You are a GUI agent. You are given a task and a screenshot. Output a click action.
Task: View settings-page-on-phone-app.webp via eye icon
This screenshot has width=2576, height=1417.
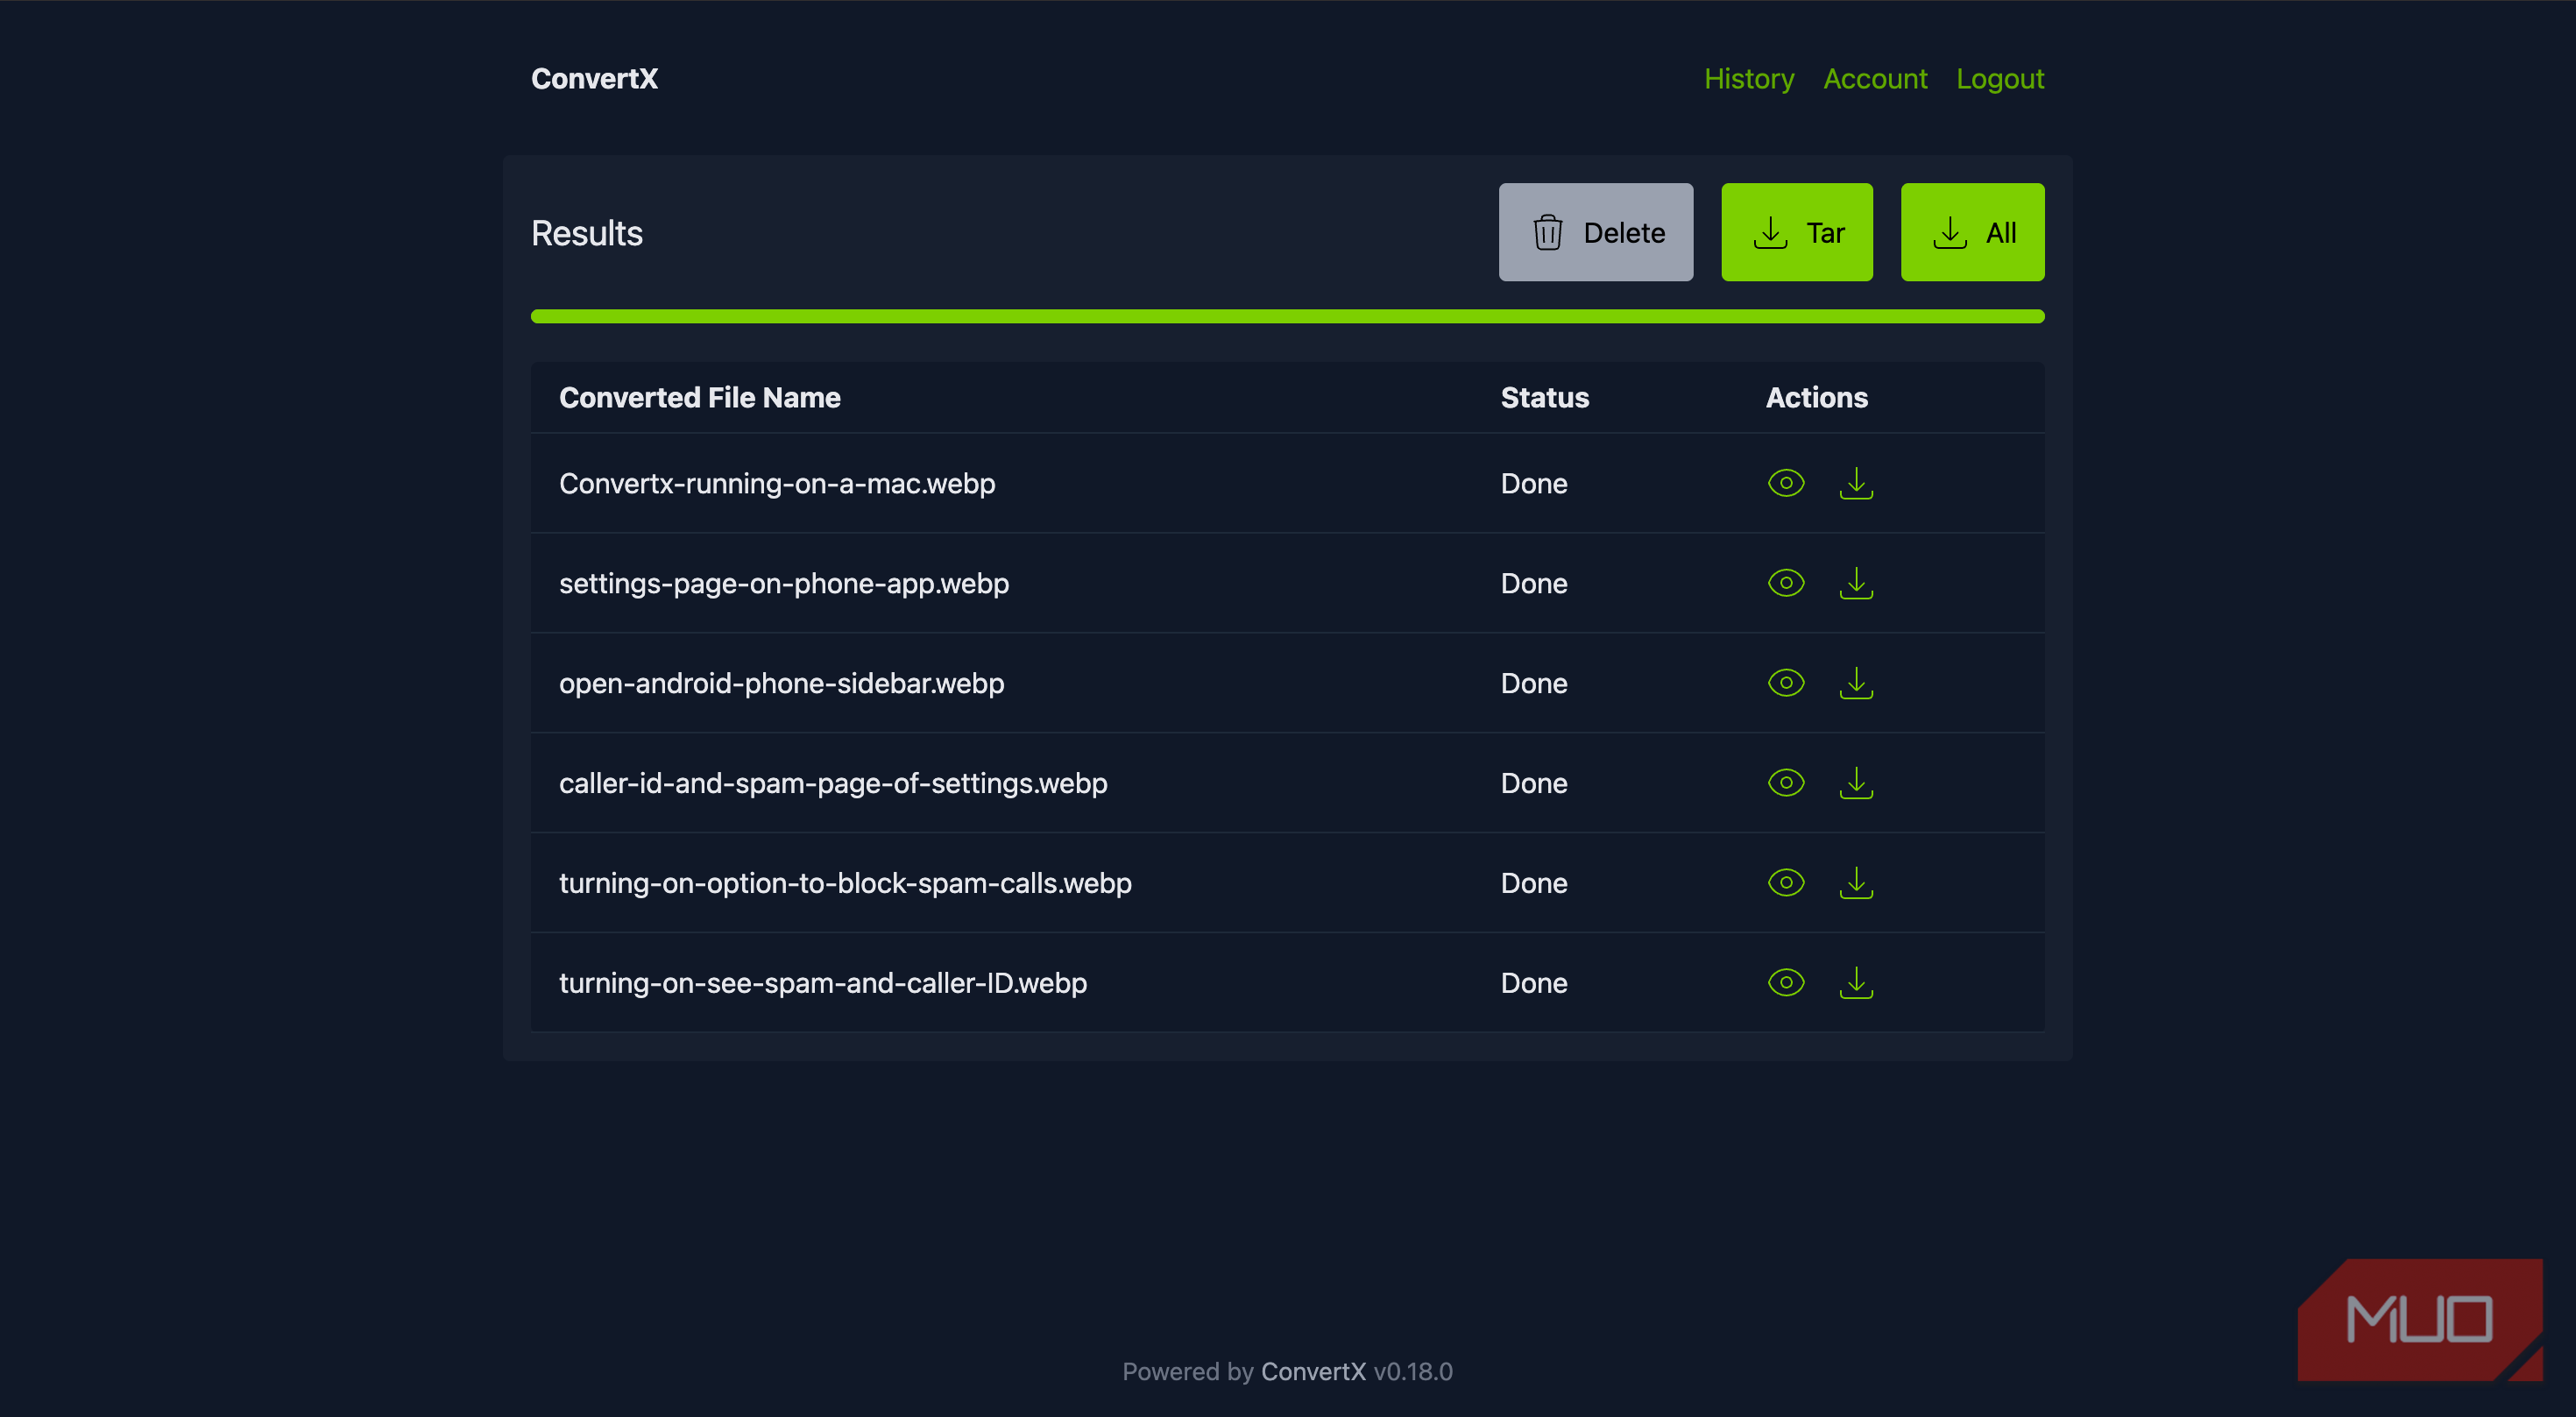(x=1786, y=583)
